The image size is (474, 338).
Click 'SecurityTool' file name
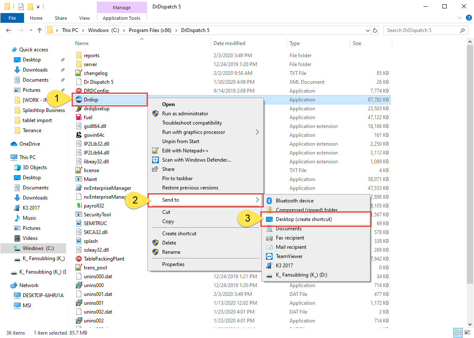[x=97, y=214]
